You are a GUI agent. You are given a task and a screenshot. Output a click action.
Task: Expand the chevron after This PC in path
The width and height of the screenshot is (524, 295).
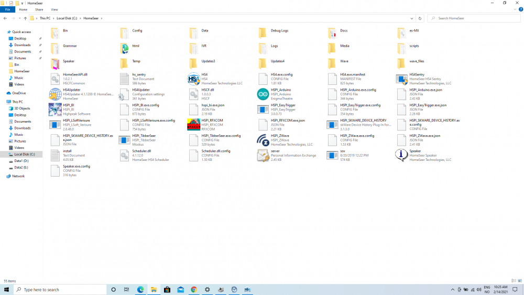pyautogui.click(x=53, y=18)
